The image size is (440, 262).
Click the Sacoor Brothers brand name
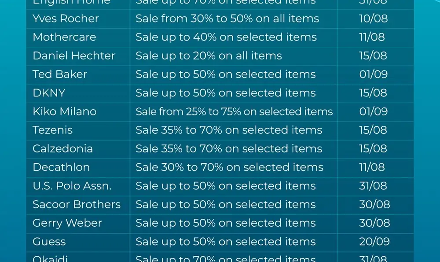[x=77, y=204]
